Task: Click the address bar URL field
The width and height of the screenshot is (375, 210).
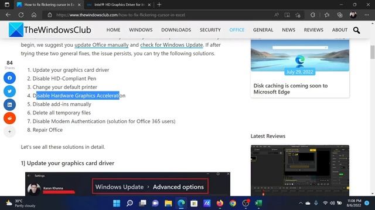Action: click(158, 15)
